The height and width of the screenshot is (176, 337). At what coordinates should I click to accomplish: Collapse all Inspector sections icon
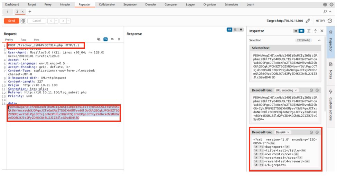pyautogui.click(x=315, y=31)
